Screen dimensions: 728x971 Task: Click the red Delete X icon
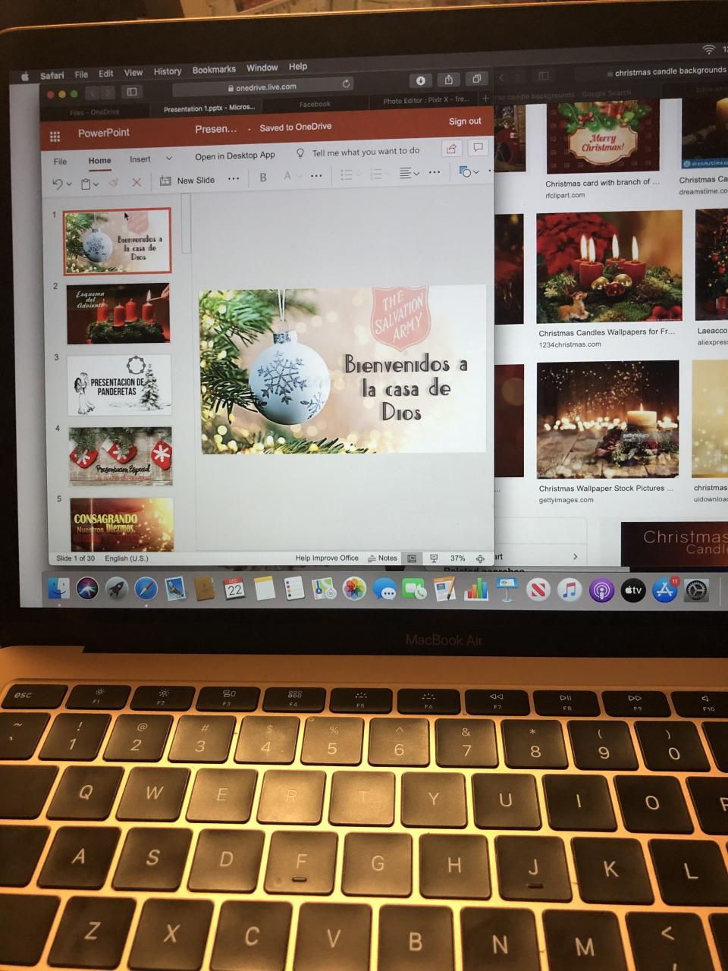point(136,182)
